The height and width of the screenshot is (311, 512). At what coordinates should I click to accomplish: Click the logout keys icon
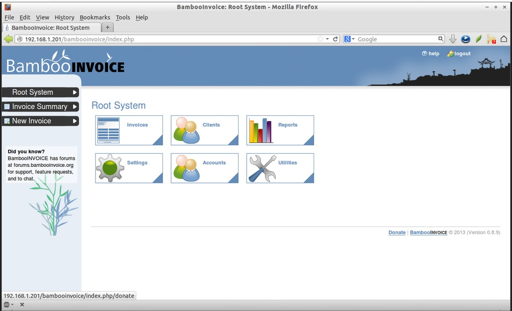point(450,53)
